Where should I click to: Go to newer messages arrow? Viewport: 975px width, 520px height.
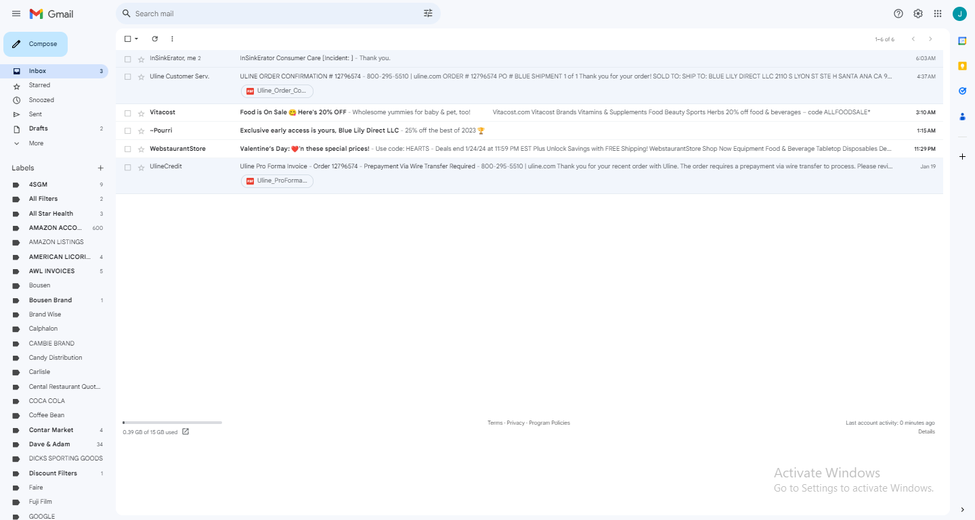tap(913, 39)
